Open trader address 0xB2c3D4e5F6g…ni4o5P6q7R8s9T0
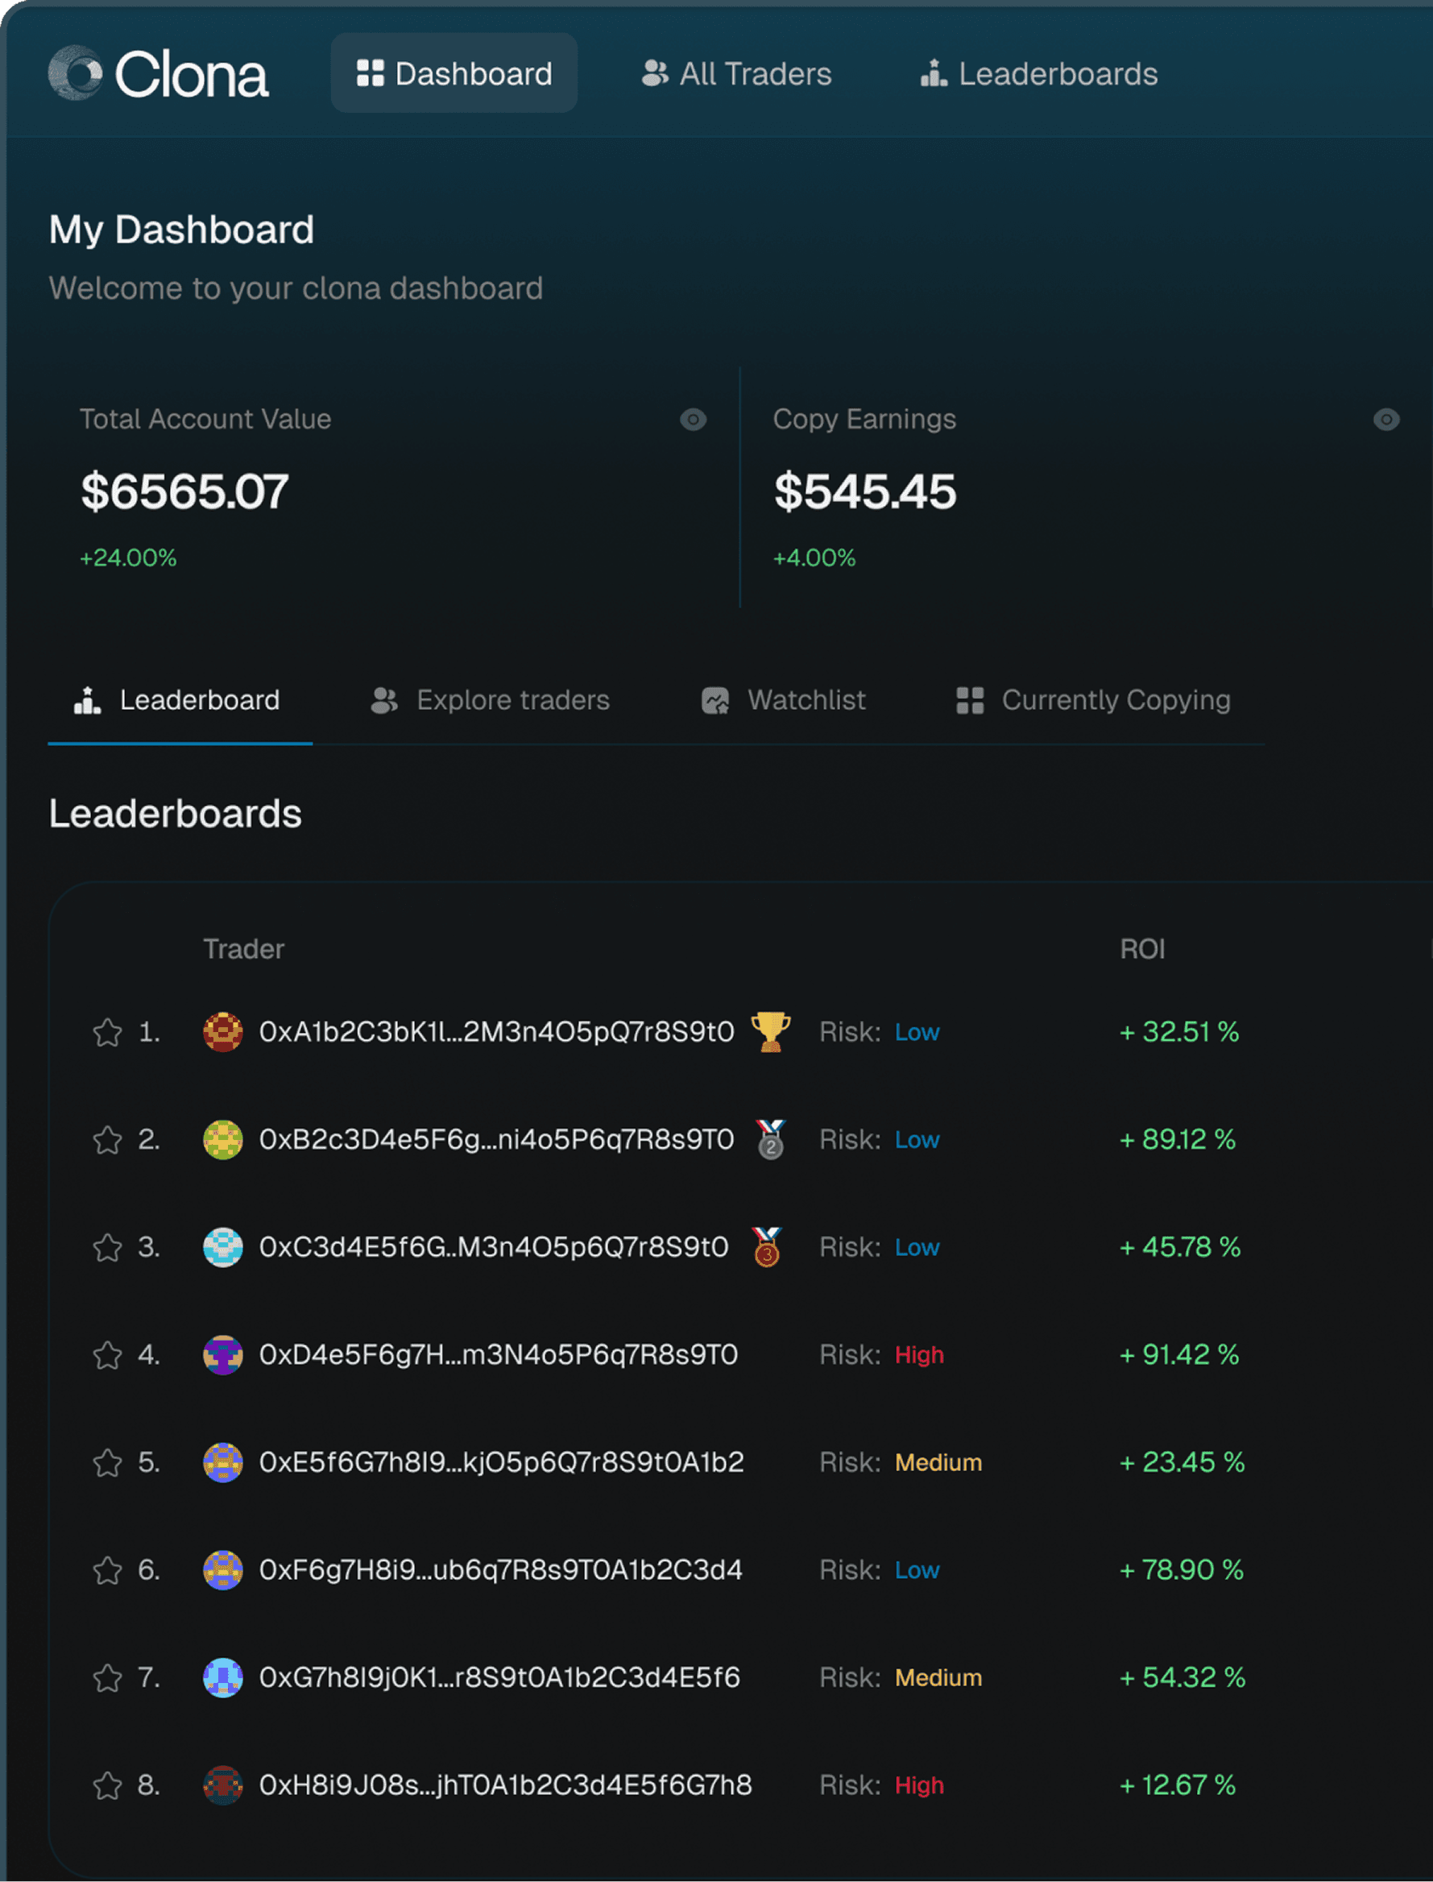Screen dimensions: 1433x1882 pos(496,1139)
